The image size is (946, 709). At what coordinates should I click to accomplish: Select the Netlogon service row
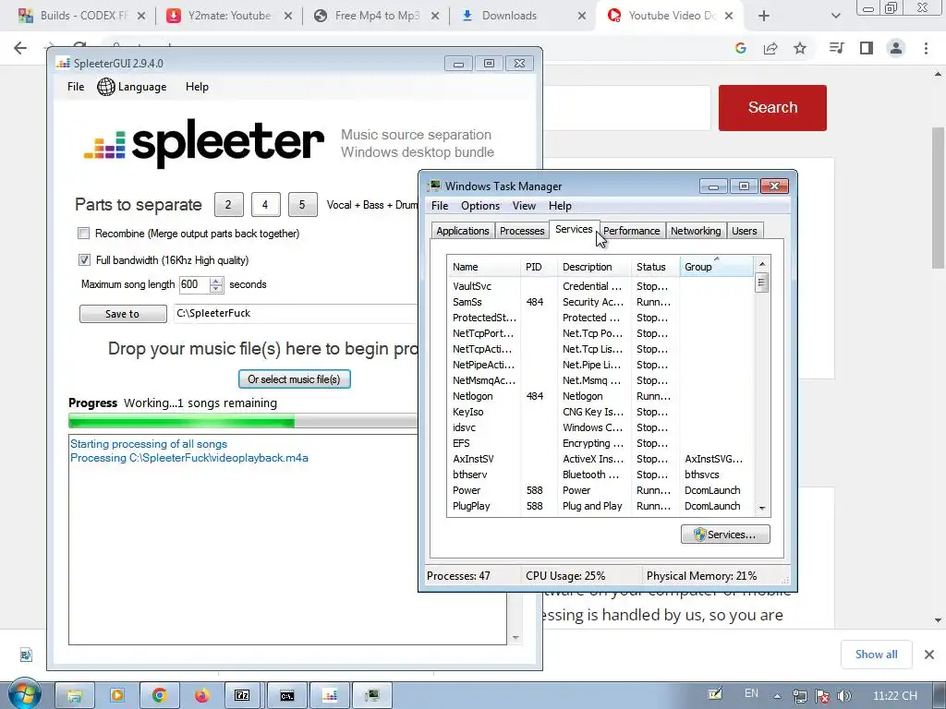(600, 396)
